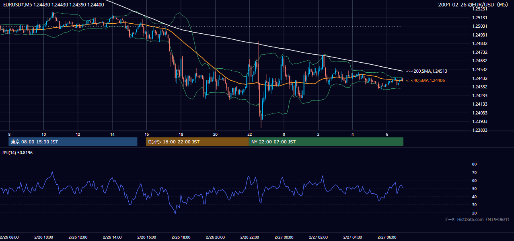Select the NY 22:00-07:00 JST session bar

326,142
